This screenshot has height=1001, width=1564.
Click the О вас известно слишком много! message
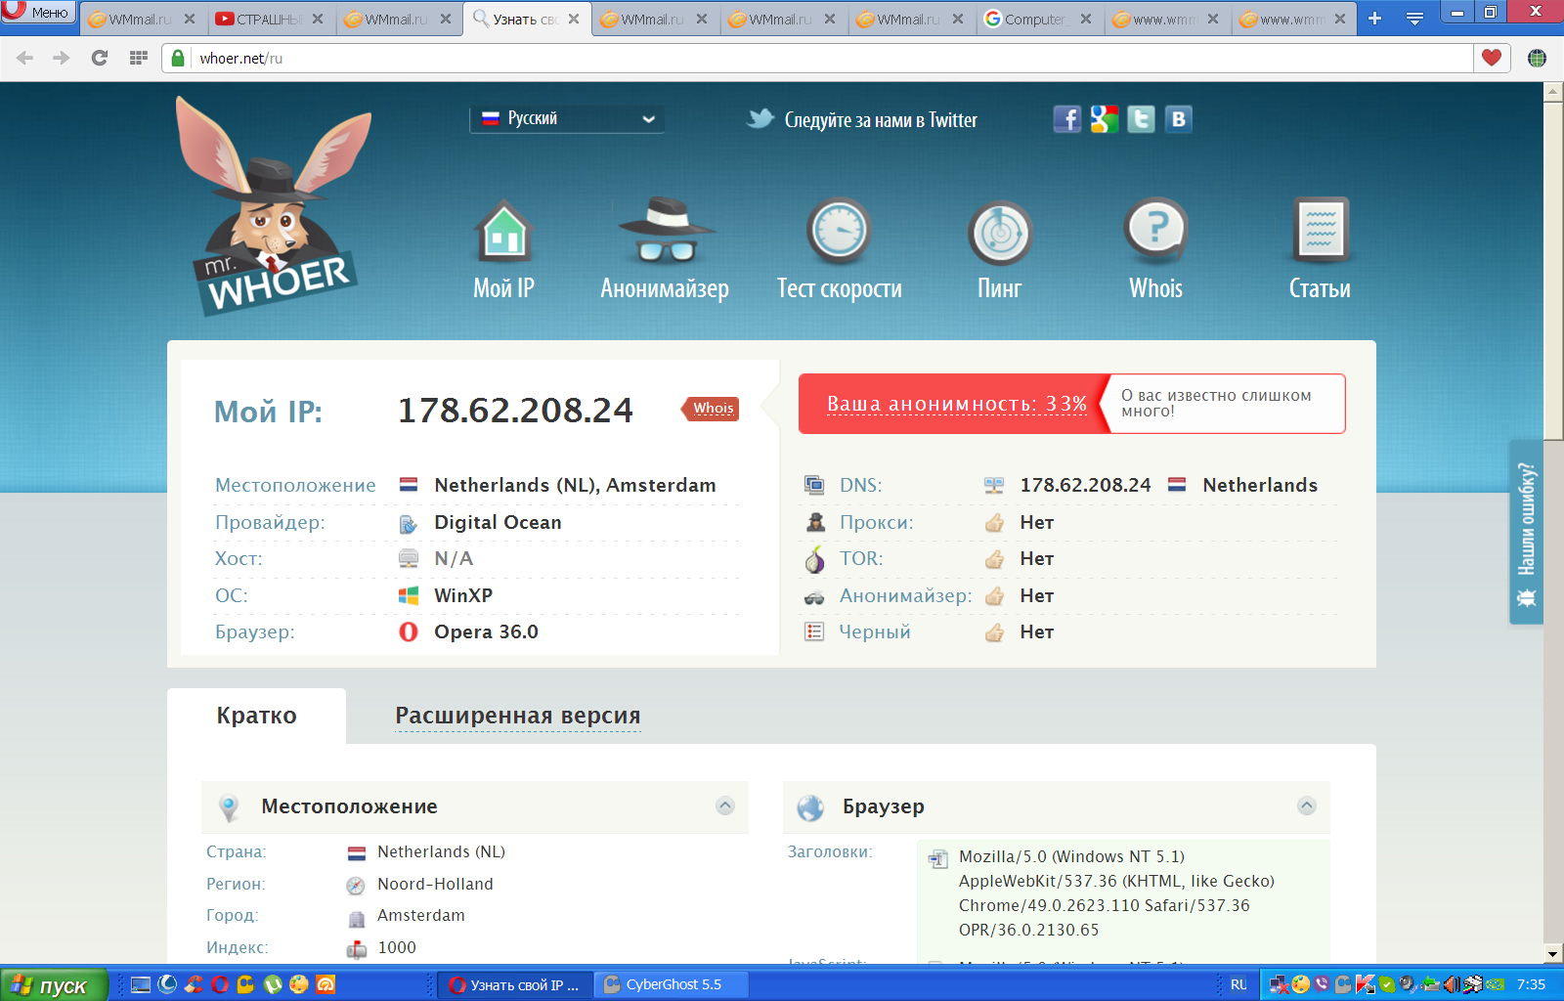[1217, 403]
